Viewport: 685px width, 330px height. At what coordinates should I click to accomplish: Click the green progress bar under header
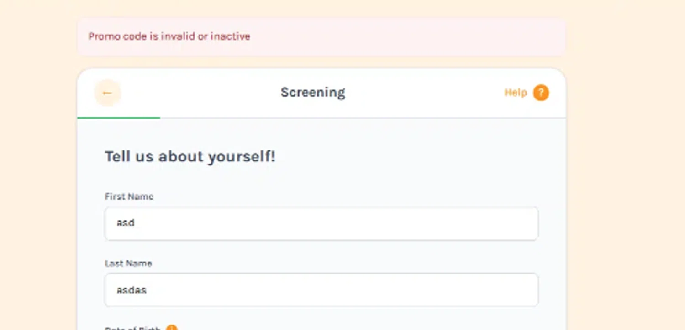click(x=119, y=118)
